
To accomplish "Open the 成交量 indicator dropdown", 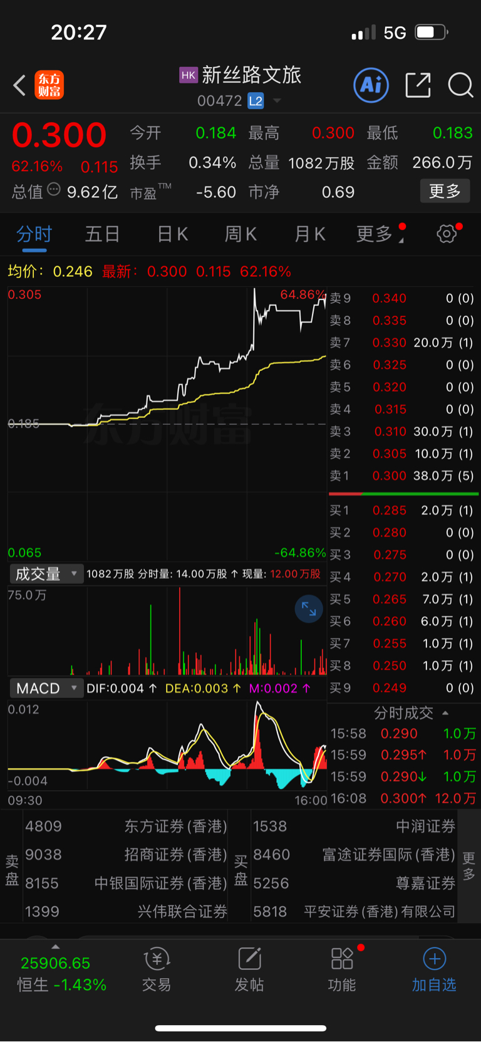I will click(x=46, y=574).
